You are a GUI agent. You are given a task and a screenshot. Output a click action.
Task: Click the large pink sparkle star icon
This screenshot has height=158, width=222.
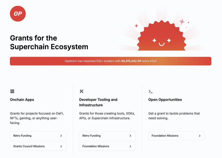click(182, 22)
